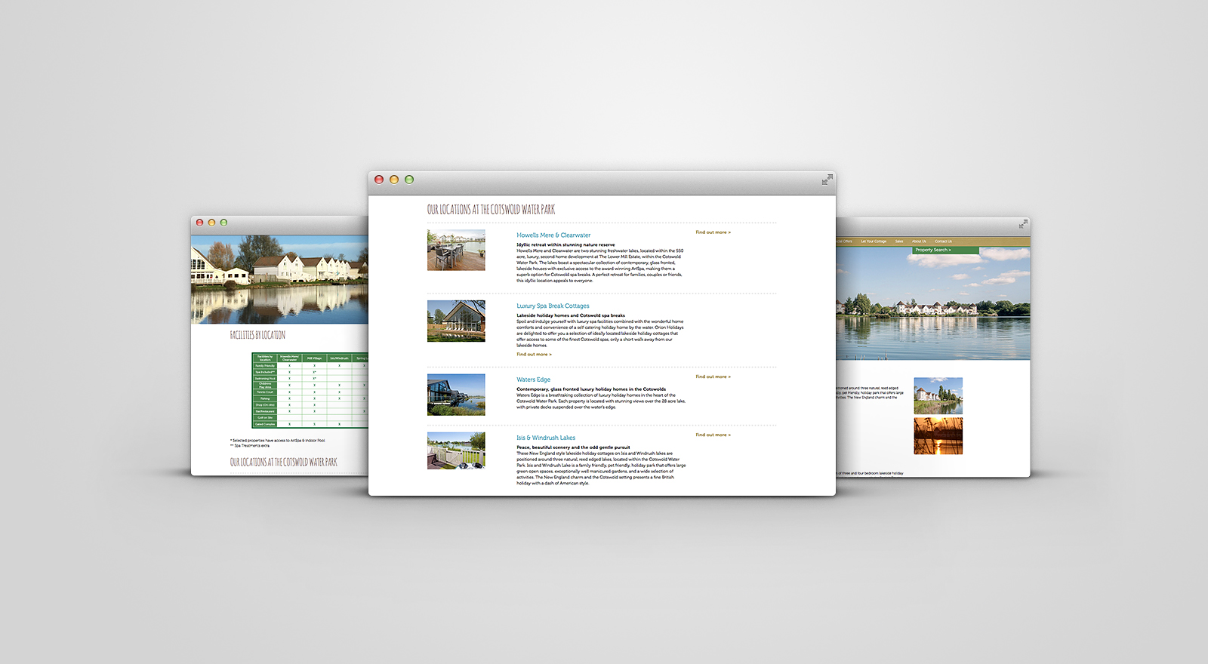The height and width of the screenshot is (664, 1208).
Task: Open Contact Us menu item in right window
Action: [943, 241]
